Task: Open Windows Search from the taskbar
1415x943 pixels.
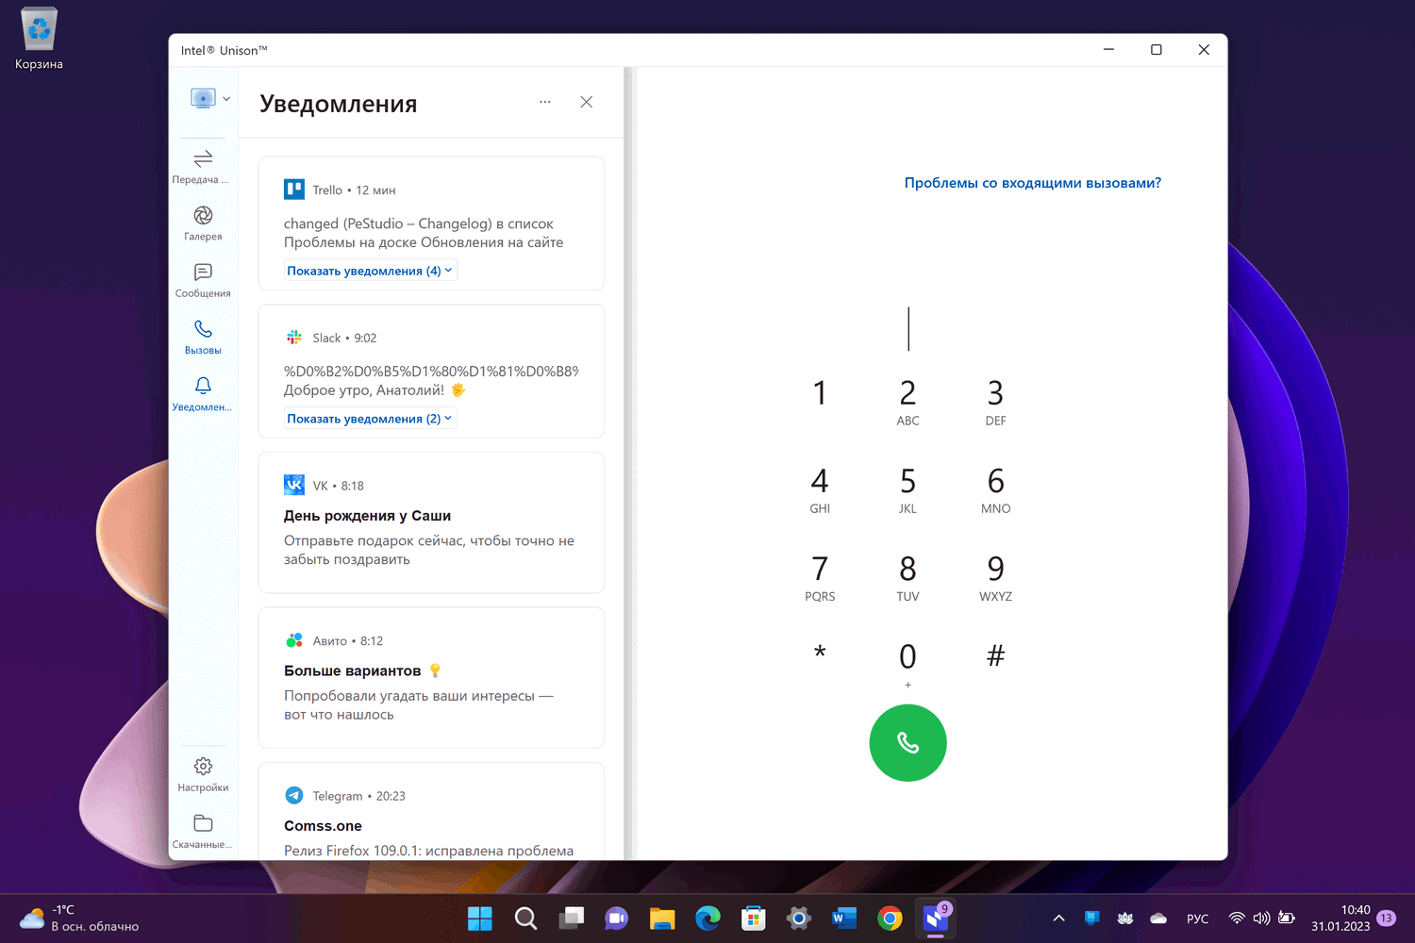Action: pyautogui.click(x=525, y=918)
